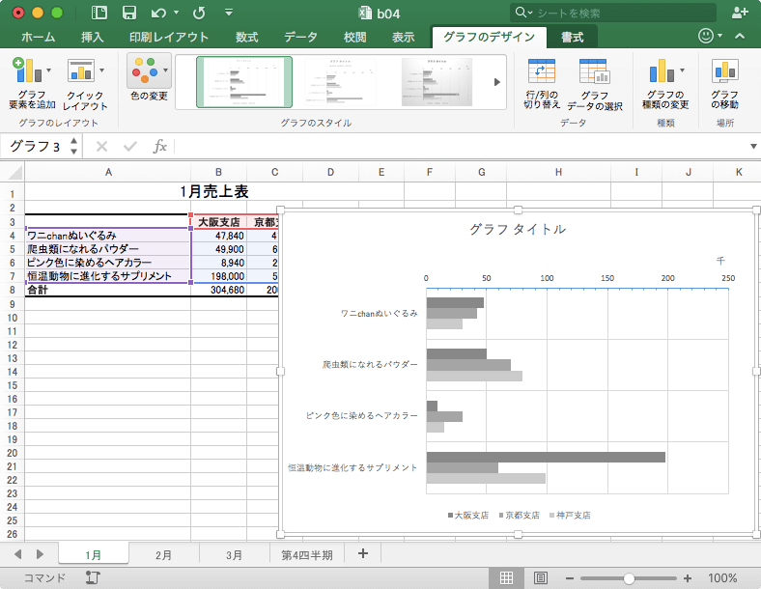Switch to Page Layout view in status bar
Image resolution: width=761 pixels, height=589 pixels.
click(x=540, y=577)
